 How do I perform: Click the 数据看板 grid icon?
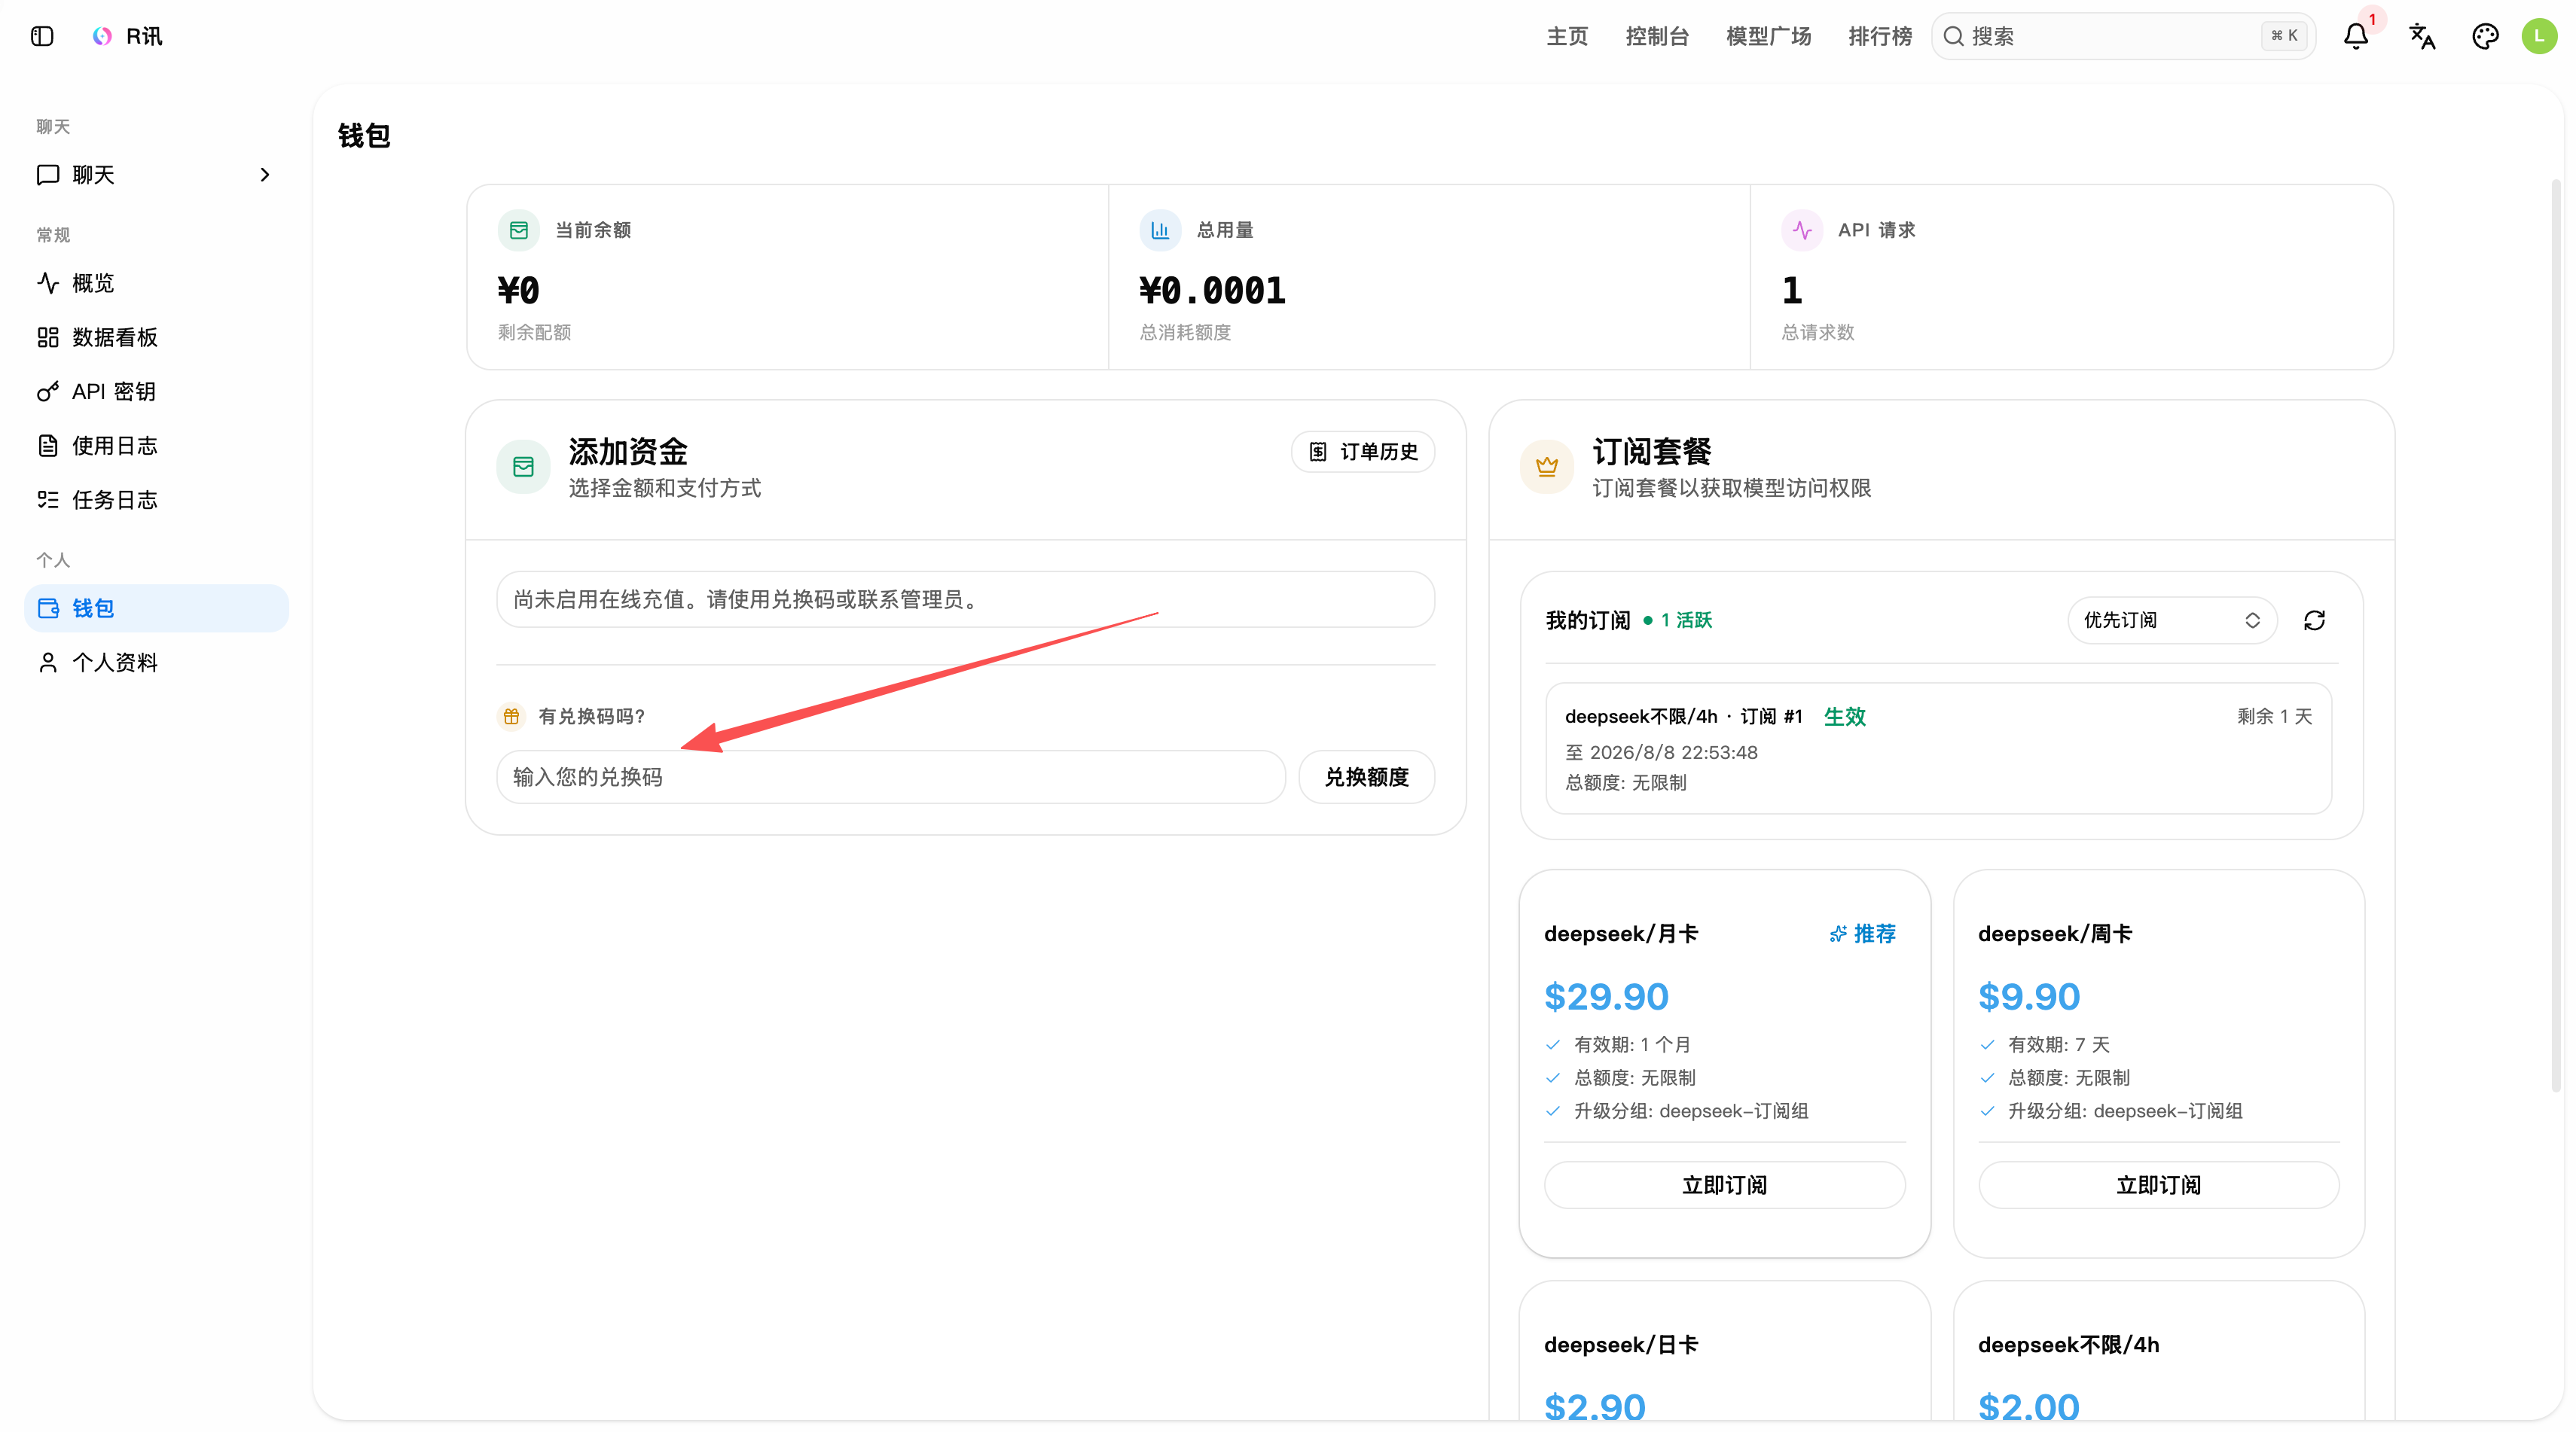point(48,337)
